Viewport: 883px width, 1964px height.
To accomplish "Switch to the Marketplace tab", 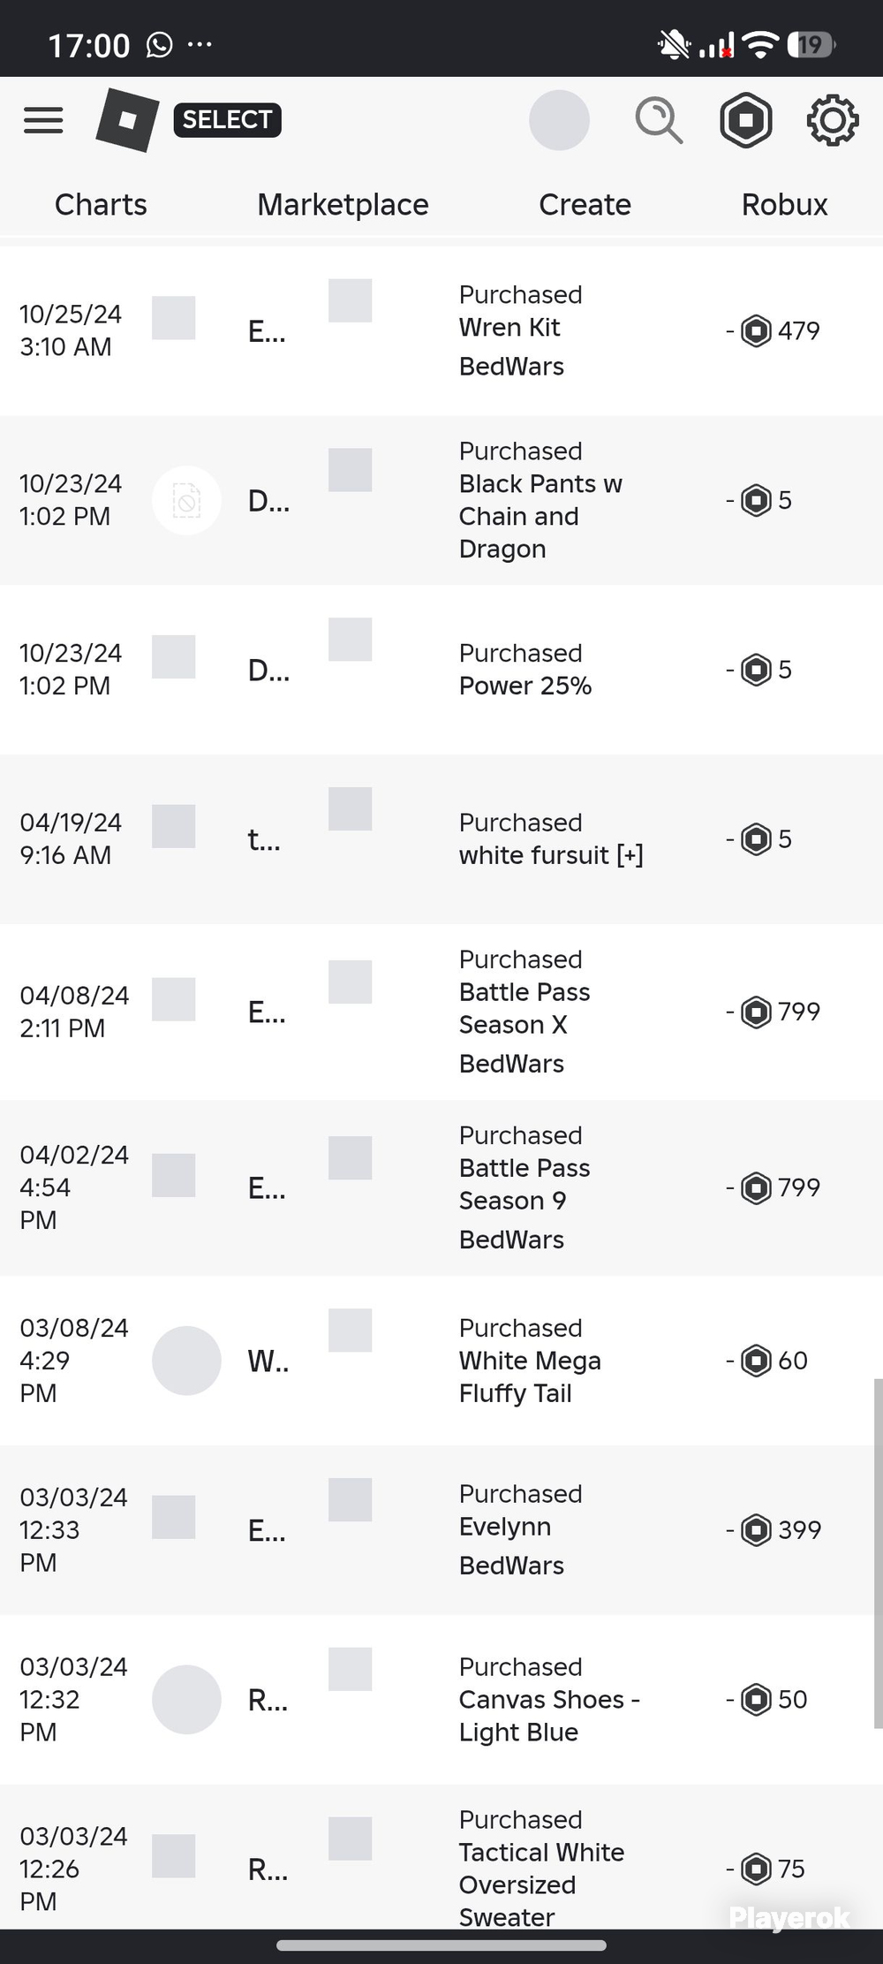I will click(x=343, y=204).
